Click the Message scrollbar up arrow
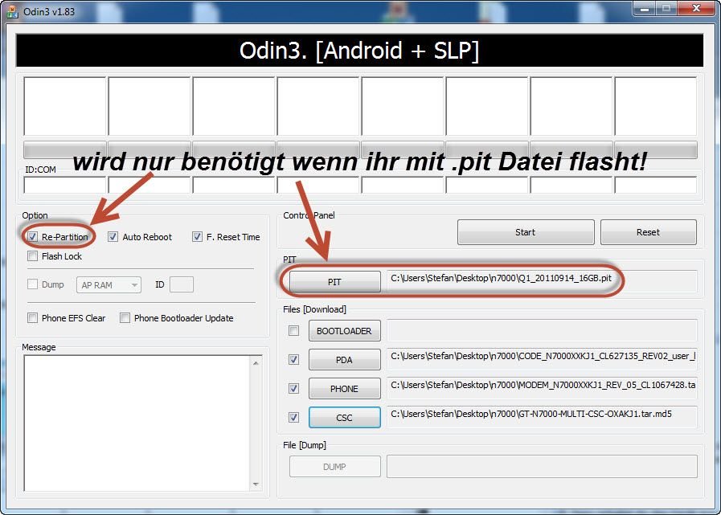The height and width of the screenshot is (515, 721). point(256,363)
